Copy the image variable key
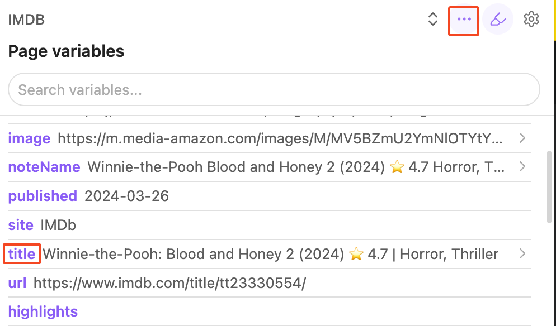This screenshot has width=556, height=326. pyautogui.click(x=29, y=138)
